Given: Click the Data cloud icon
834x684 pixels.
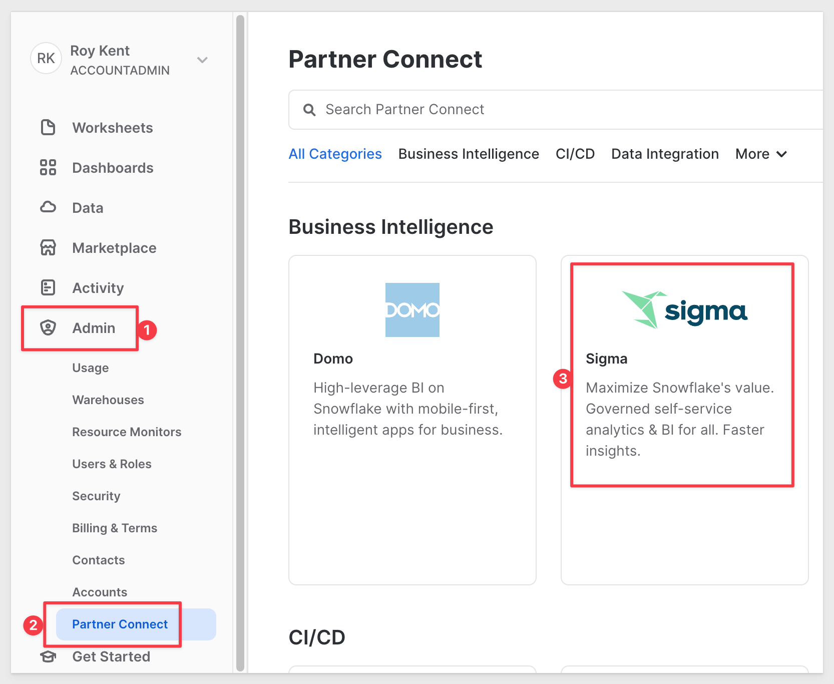Looking at the screenshot, I should (x=48, y=207).
